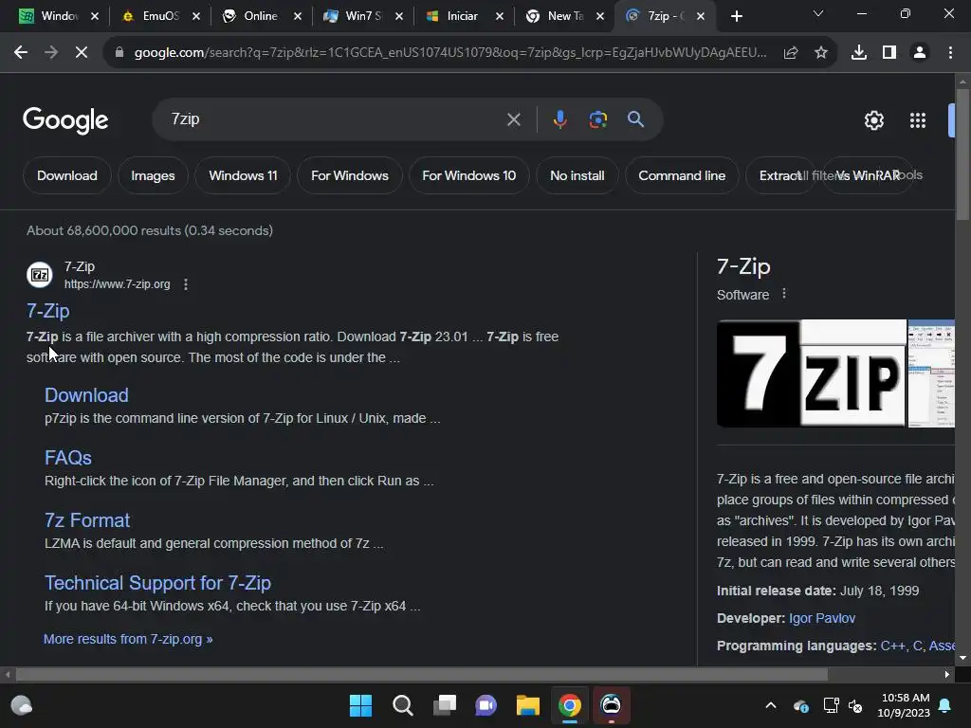Viewport: 971px width, 728px height.
Task: Open Technical Support for 7-Zip link
Action: (x=158, y=583)
